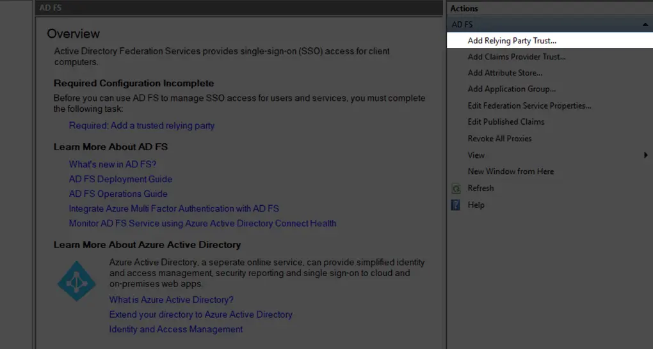Click Edit Published Claims action
653x349 pixels.
coord(506,122)
